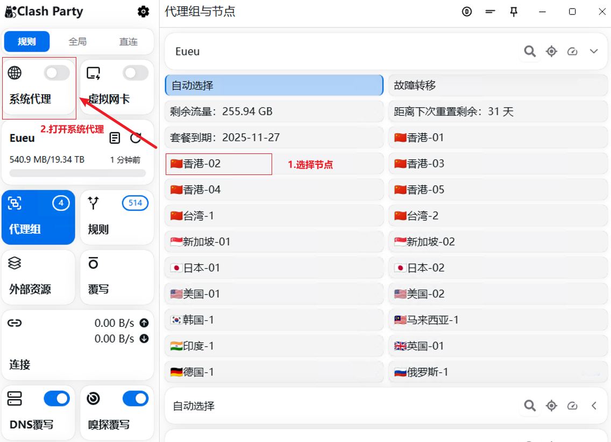The image size is (611, 442).
Task: Click the Eueu traffic usage bar
Action: [77, 173]
